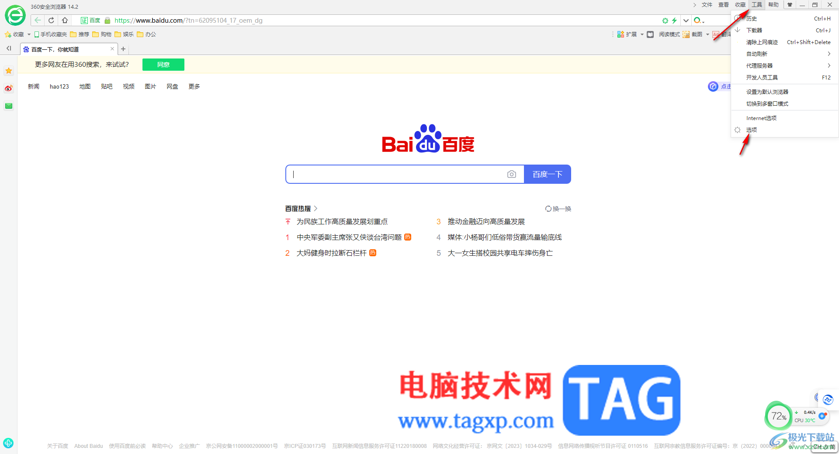The height and width of the screenshot is (454, 839).
Task: Open the 帮助 menu in the menu bar
Action: click(x=773, y=5)
